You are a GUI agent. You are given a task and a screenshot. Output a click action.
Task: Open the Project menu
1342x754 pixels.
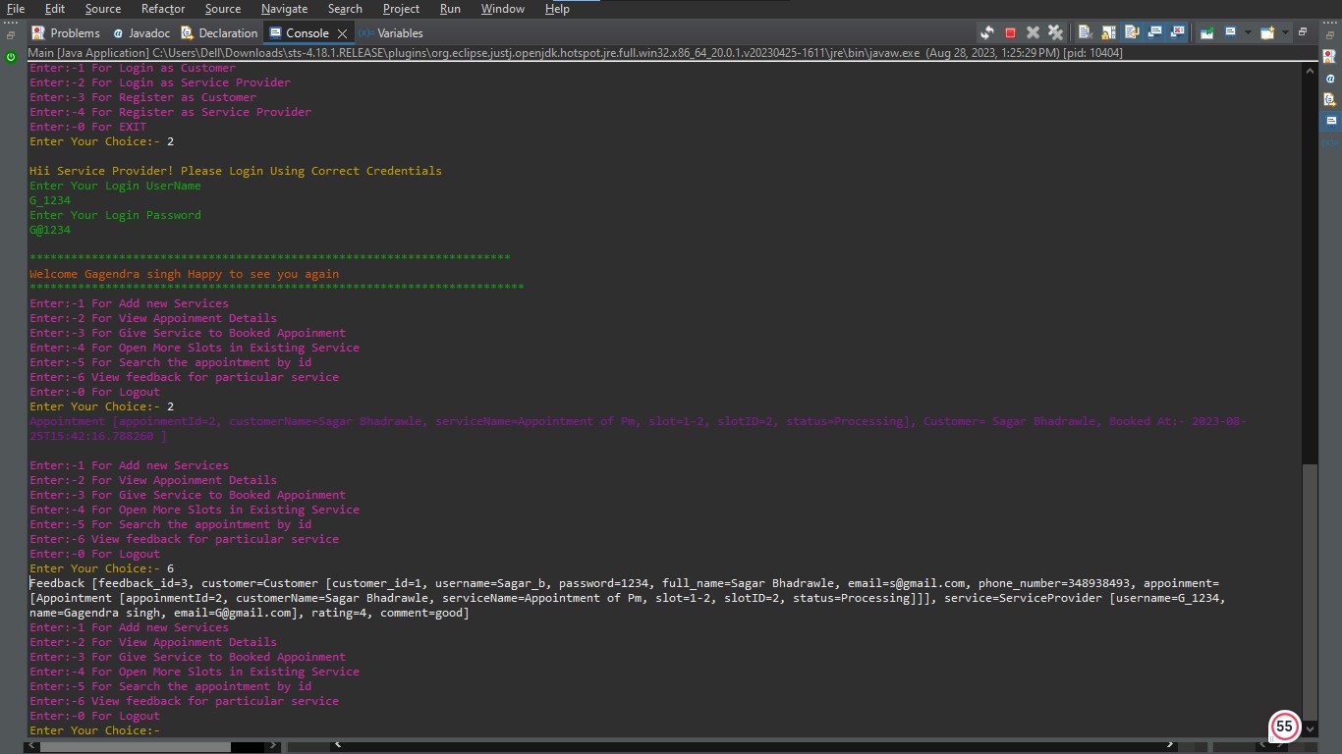pyautogui.click(x=402, y=9)
